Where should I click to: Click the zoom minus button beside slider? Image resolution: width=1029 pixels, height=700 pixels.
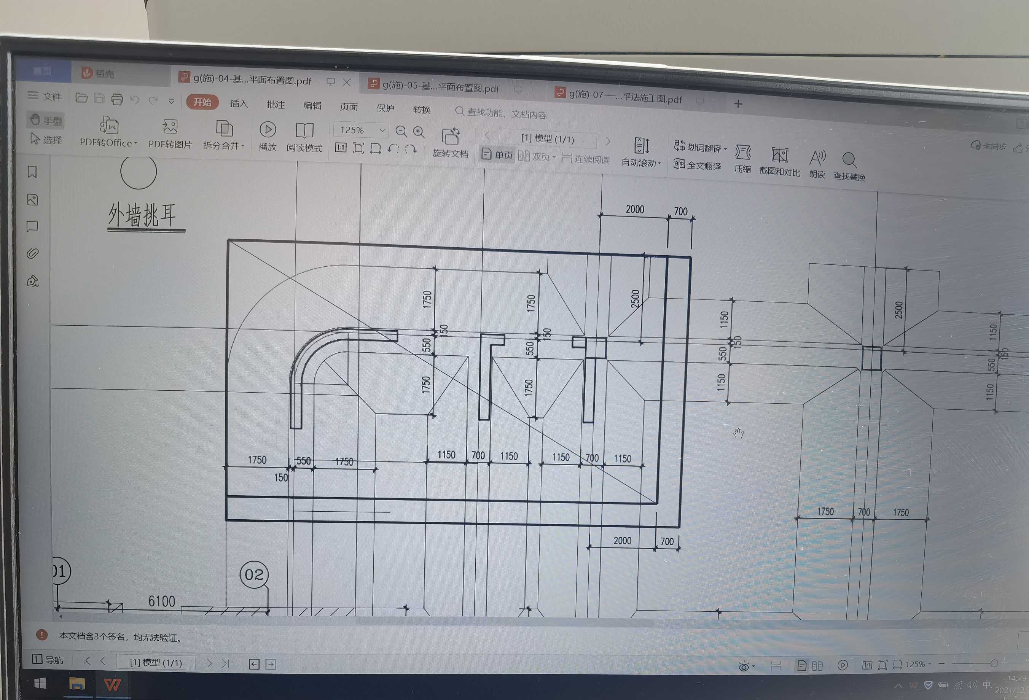[x=942, y=664]
